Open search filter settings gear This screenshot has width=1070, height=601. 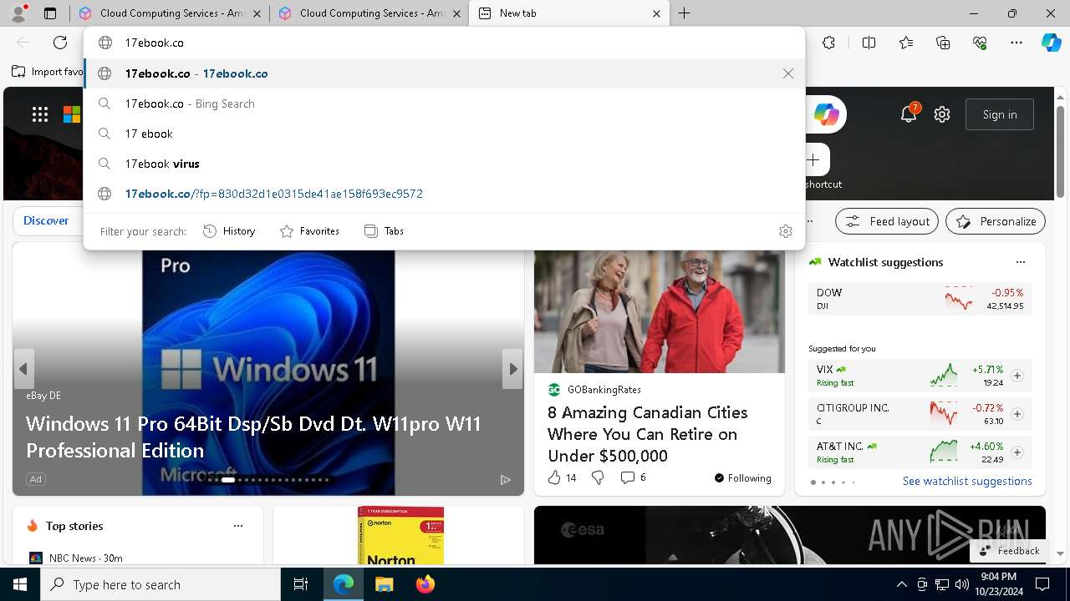point(786,231)
